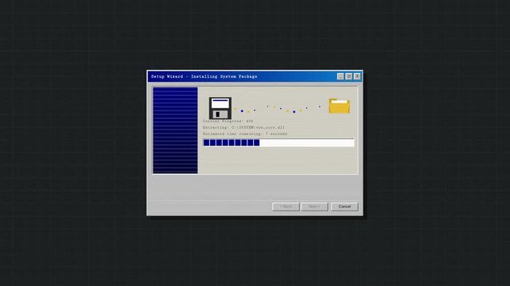Screen dimensions: 510x286
Task: Click the 'Estimated time remaining' line
Action: 245,133
